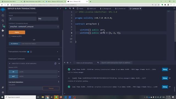Viewport: 176px width, 99px height.
Task: Open browser extensions puzzle icon
Action: (x=165, y=5)
